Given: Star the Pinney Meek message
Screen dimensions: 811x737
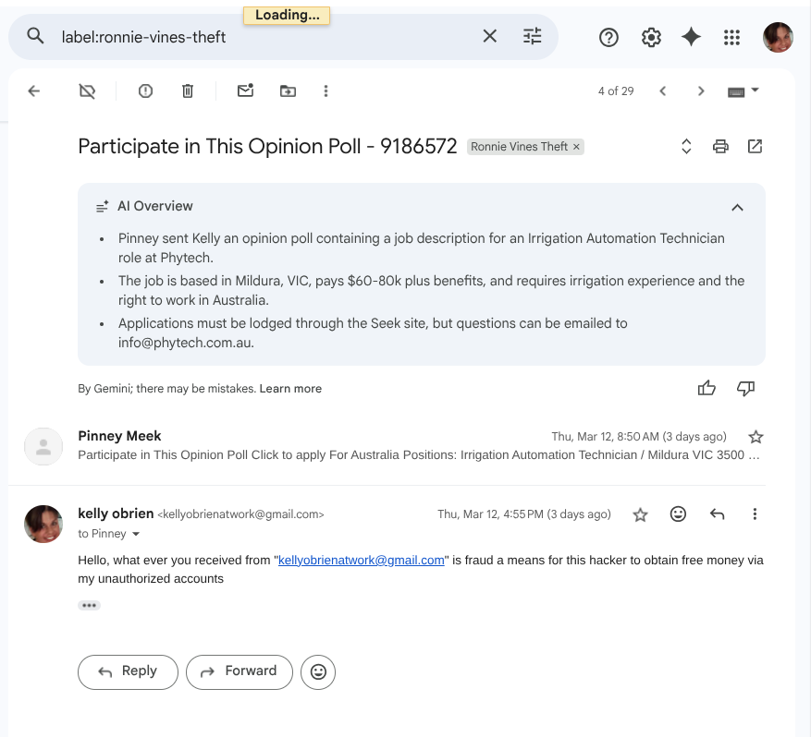Looking at the screenshot, I should [x=756, y=437].
